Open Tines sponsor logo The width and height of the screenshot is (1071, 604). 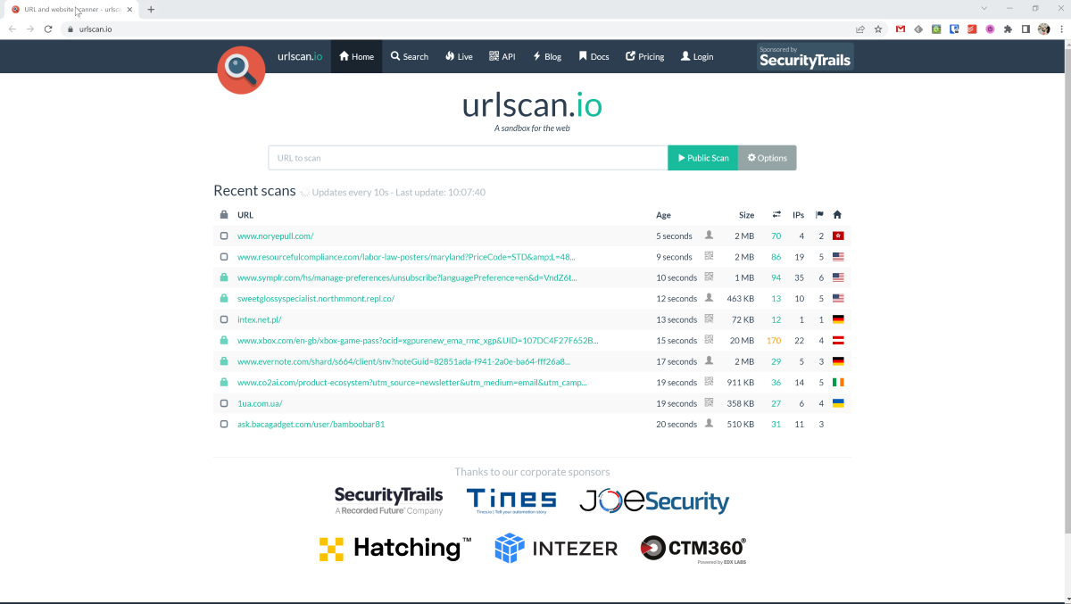[511, 501]
